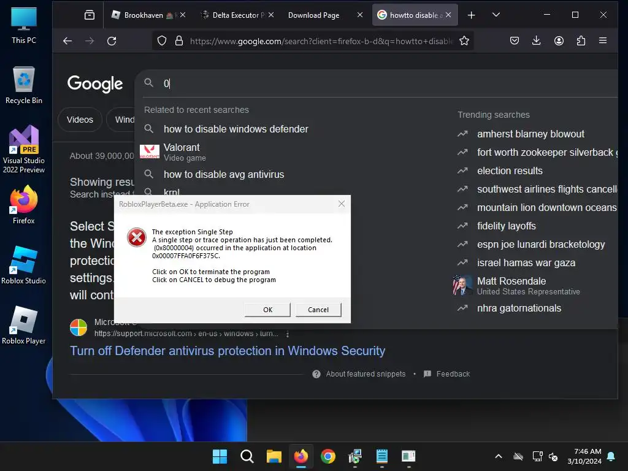
Task: Click the shield tracking protection icon
Action: tap(162, 41)
